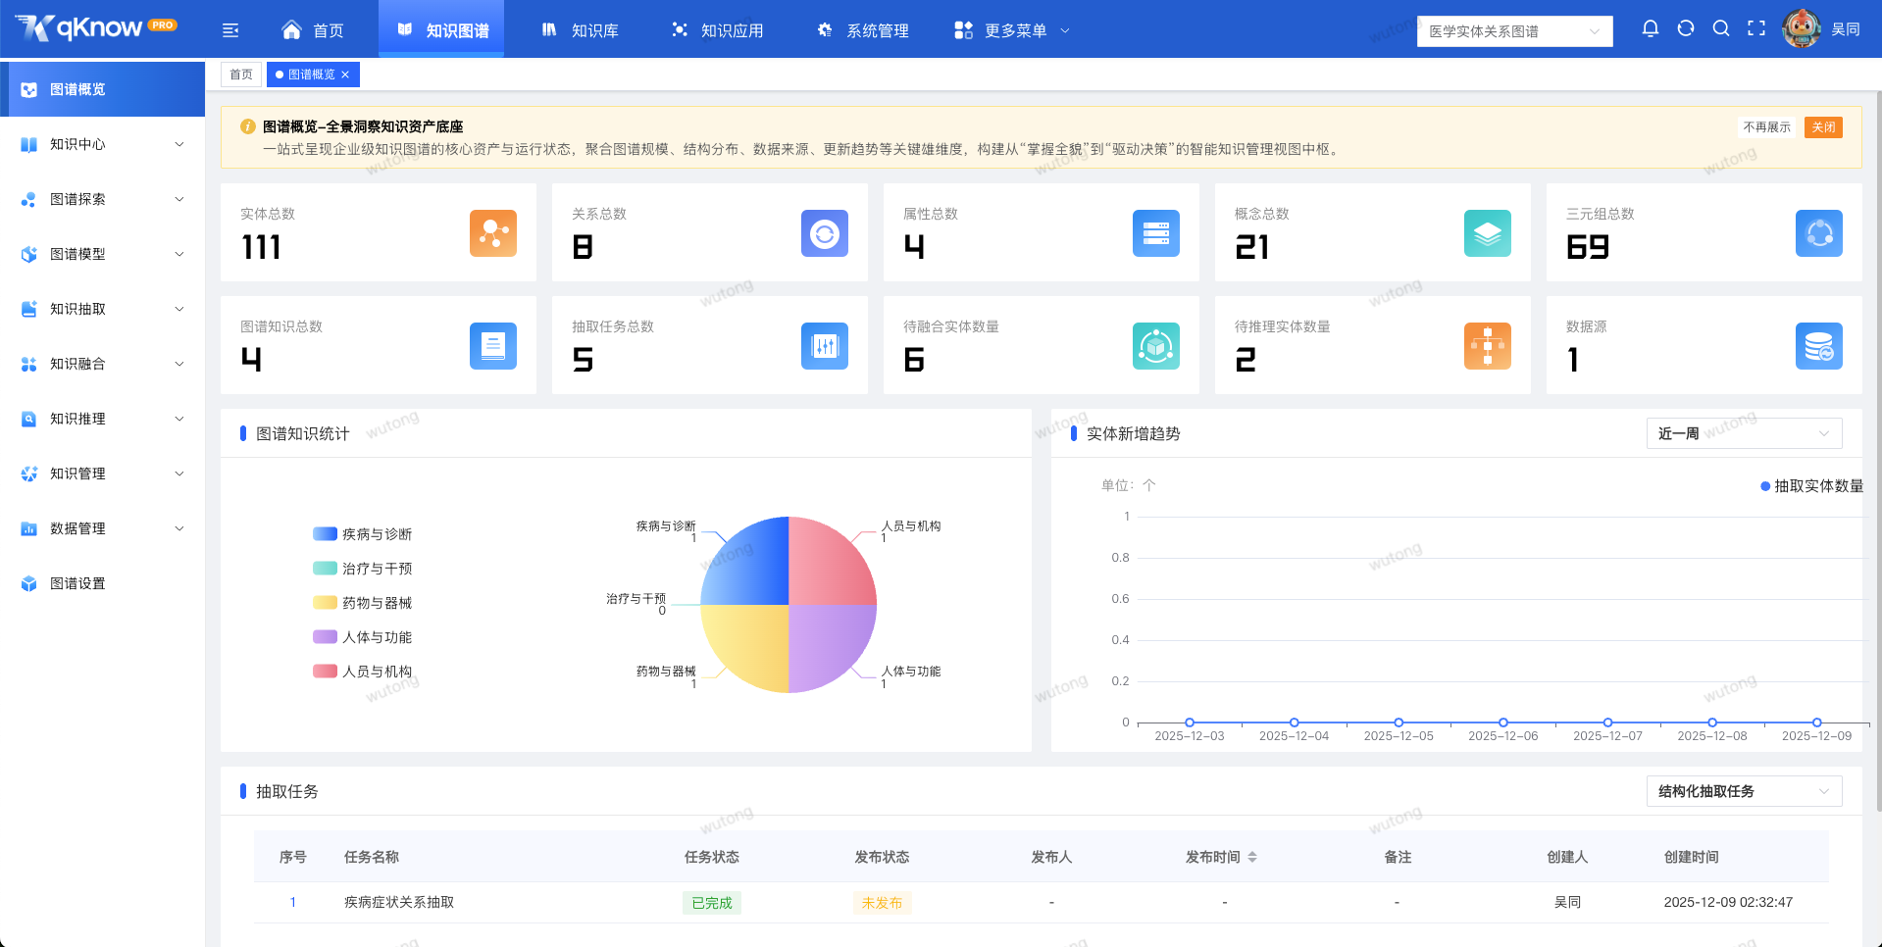The width and height of the screenshot is (1882, 947).
Task: Sort by 发布时间 column
Action: coord(1221,857)
